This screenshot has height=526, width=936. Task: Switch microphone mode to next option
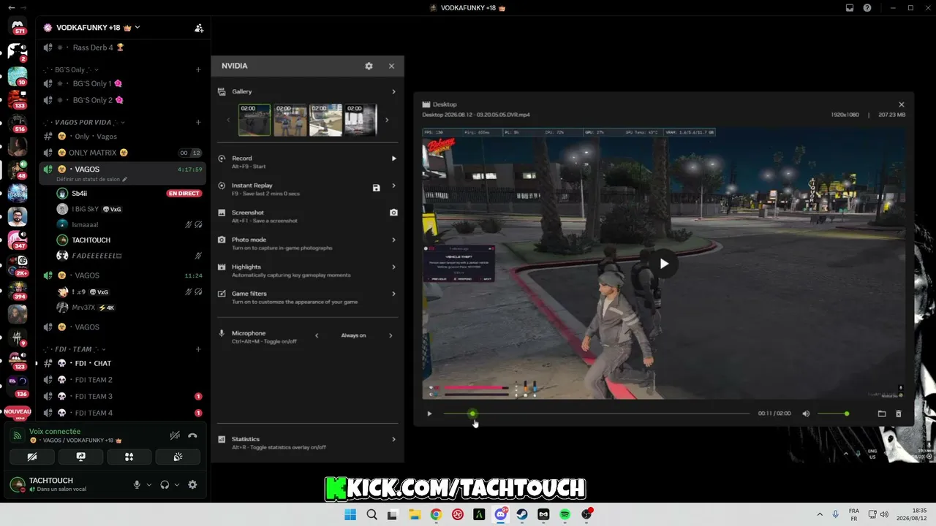(x=390, y=335)
